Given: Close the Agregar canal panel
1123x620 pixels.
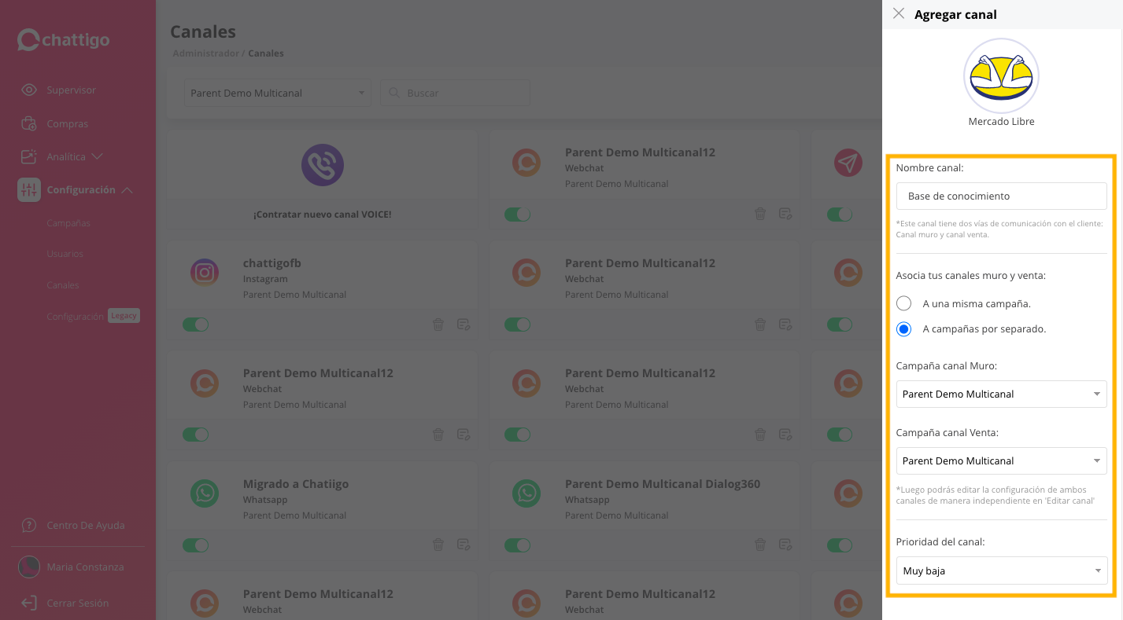Looking at the screenshot, I should point(899,13).
